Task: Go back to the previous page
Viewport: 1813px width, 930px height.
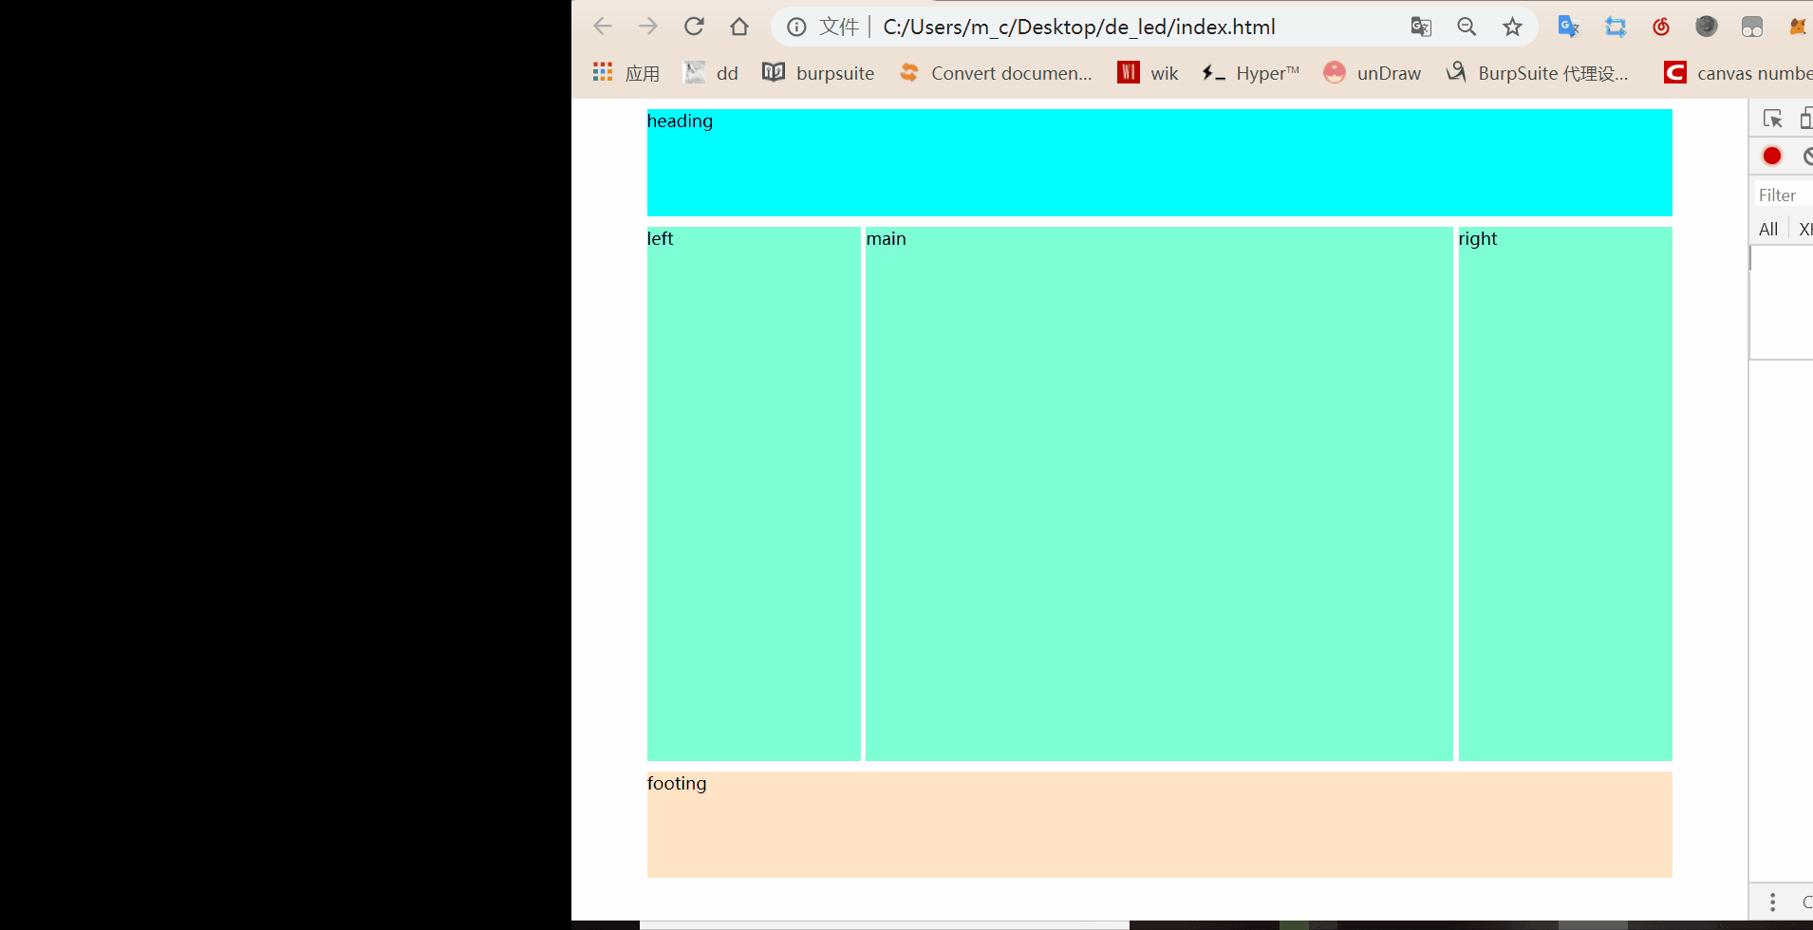Action: coord(603,27)
